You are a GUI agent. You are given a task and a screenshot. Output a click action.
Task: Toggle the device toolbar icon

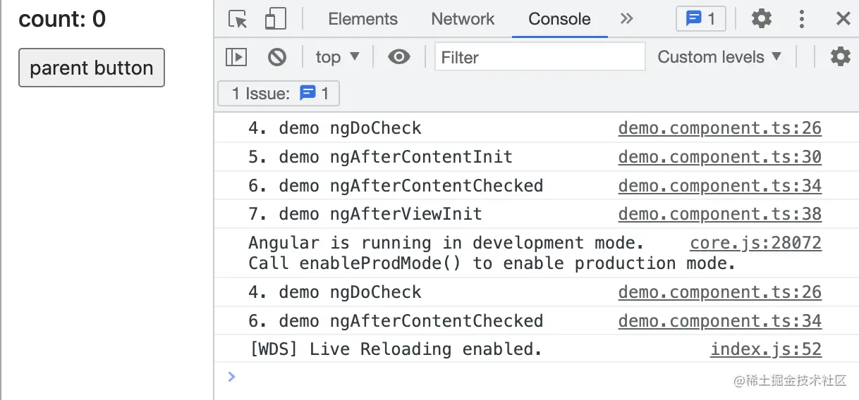point(274,19)
